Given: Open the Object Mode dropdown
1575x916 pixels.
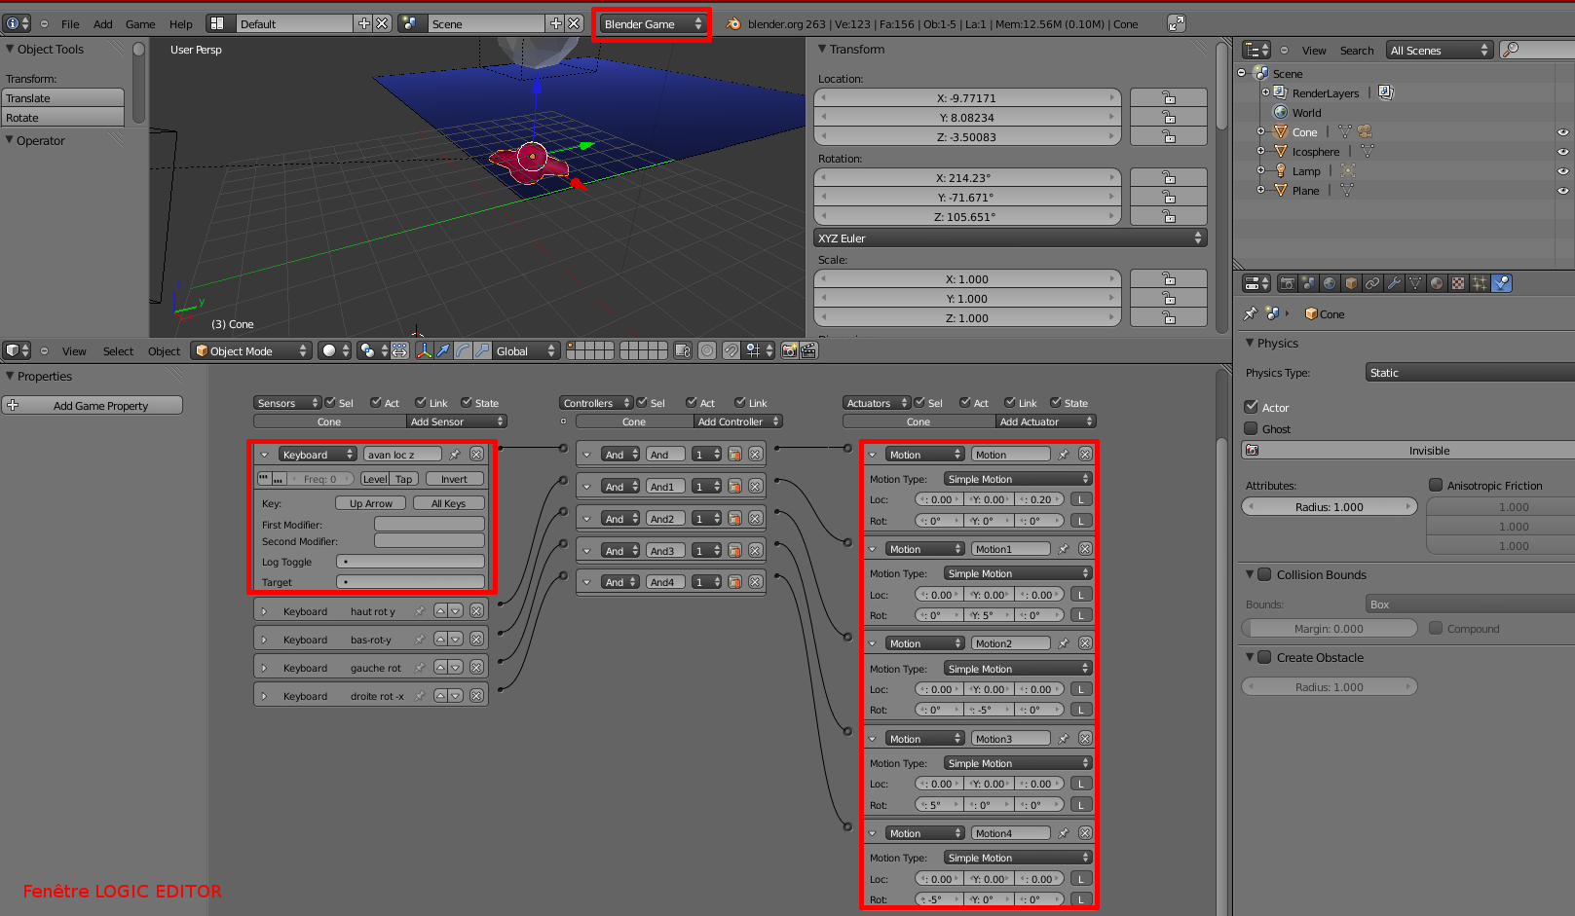Looking at the screenshot, I should click(x=251, y=350).
